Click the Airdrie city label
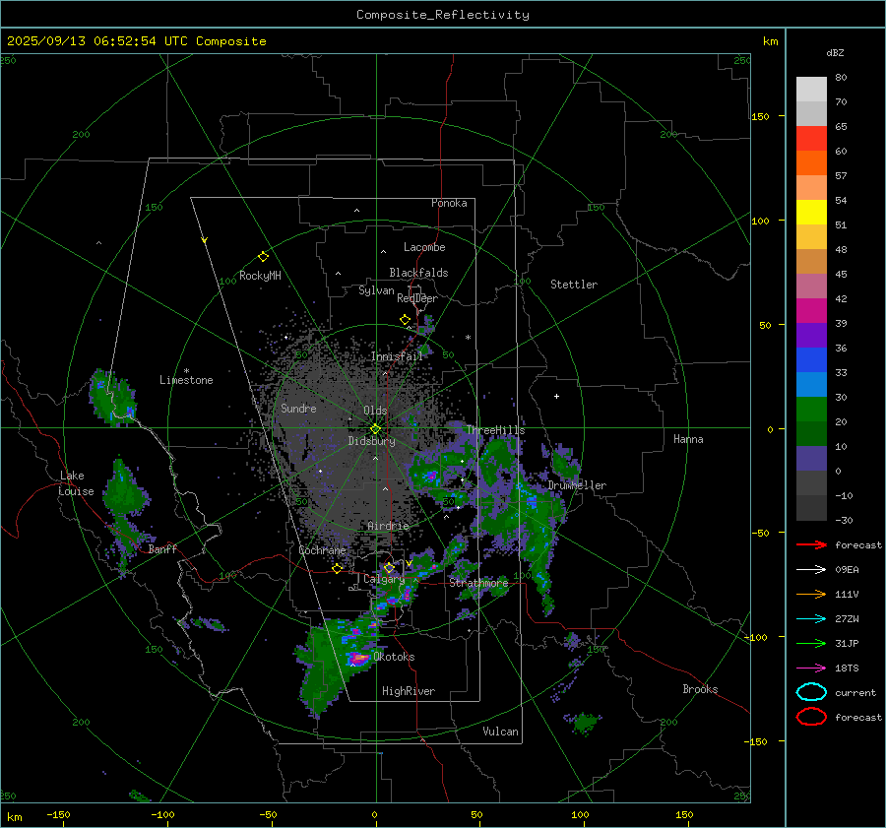Screen dimensions: 886x828 388,526
